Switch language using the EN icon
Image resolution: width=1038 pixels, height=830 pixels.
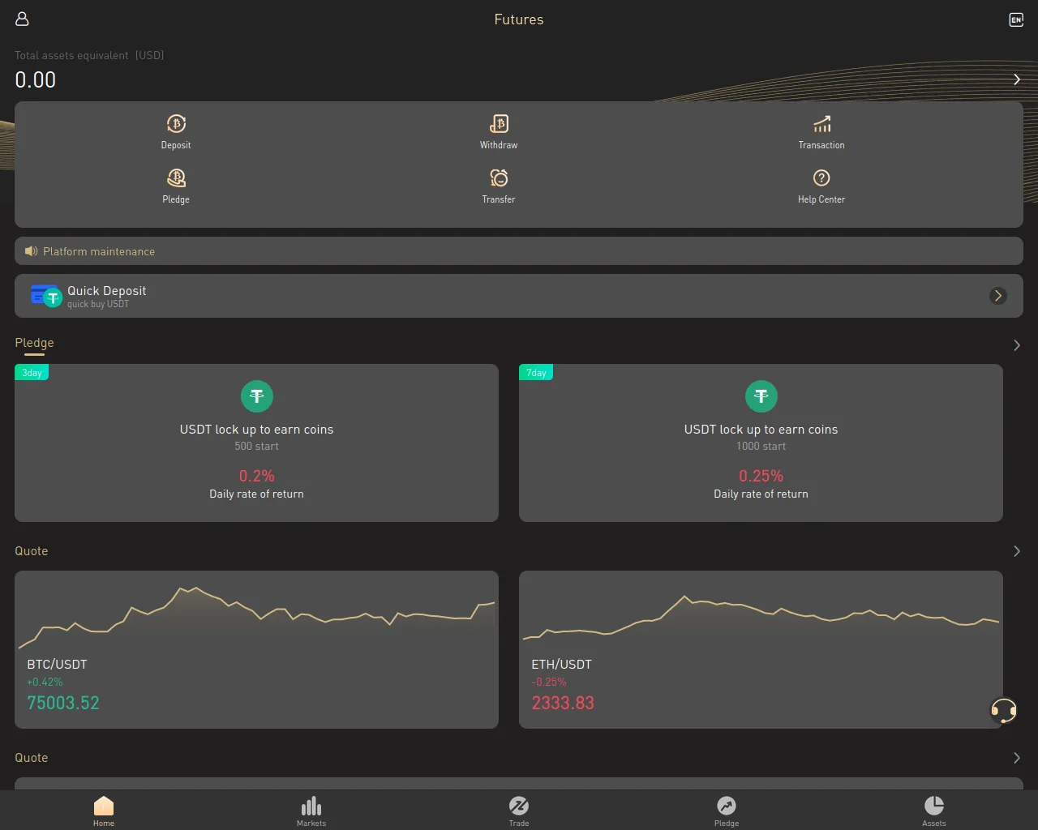1016,19
